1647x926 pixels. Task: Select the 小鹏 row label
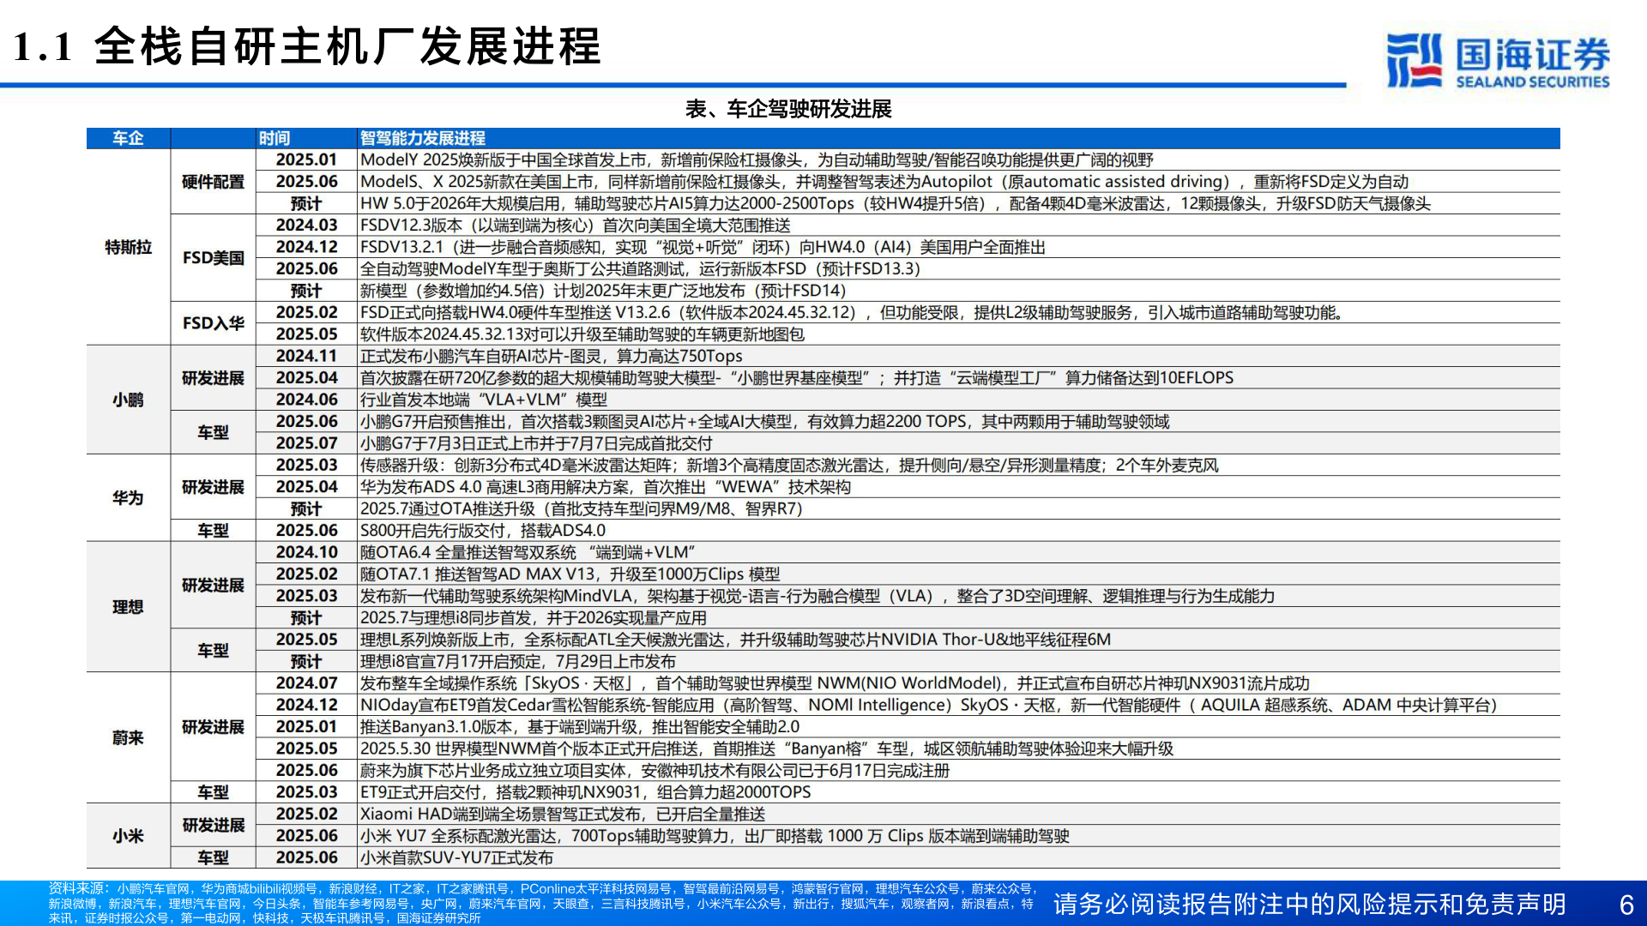[127, 400]
